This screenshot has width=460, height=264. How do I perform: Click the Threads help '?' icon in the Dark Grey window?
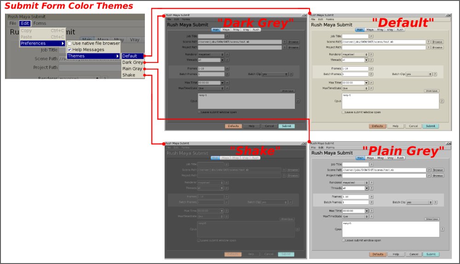tap(227, 60)
